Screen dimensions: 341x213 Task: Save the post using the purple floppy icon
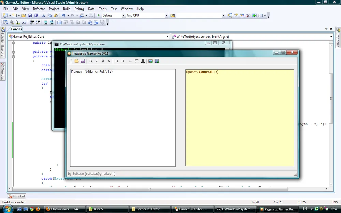coord(83,61)
